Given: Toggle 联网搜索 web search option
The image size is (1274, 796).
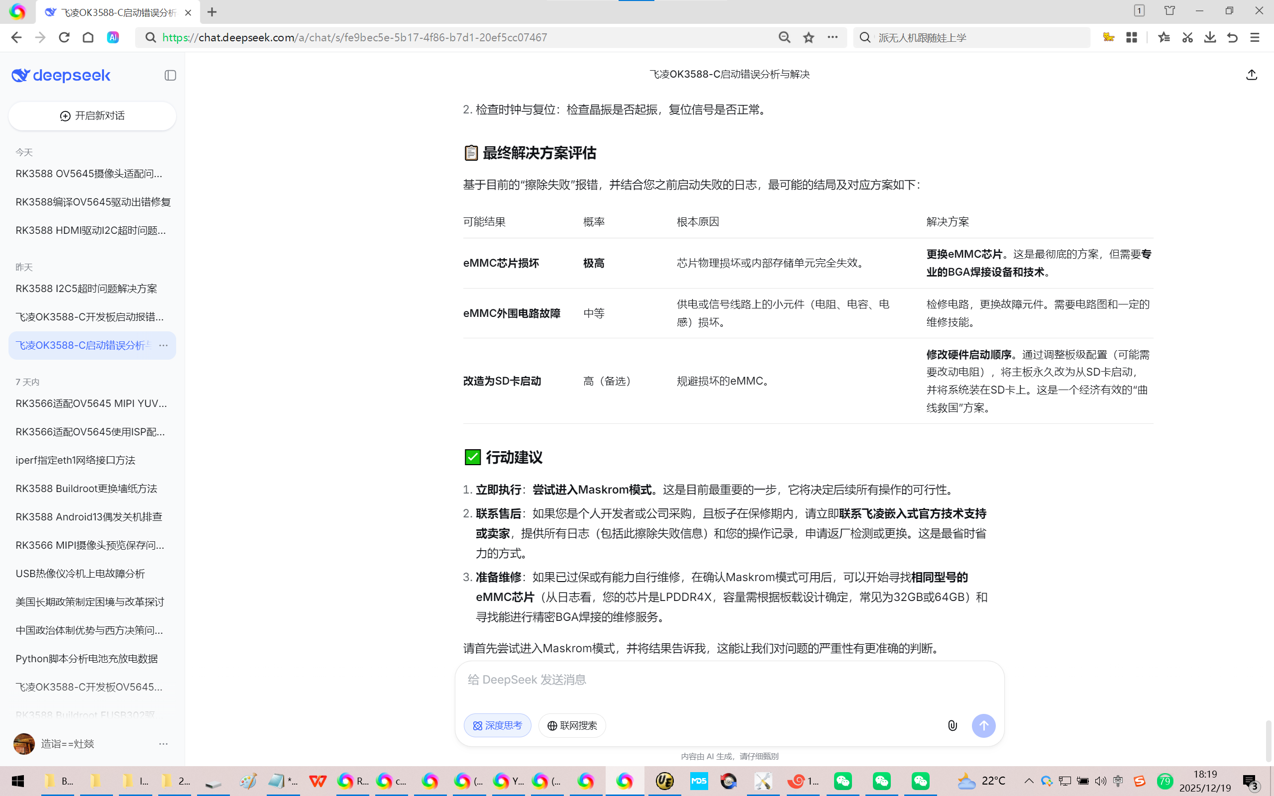Looking at the screenshot, I should coord(572,725).
